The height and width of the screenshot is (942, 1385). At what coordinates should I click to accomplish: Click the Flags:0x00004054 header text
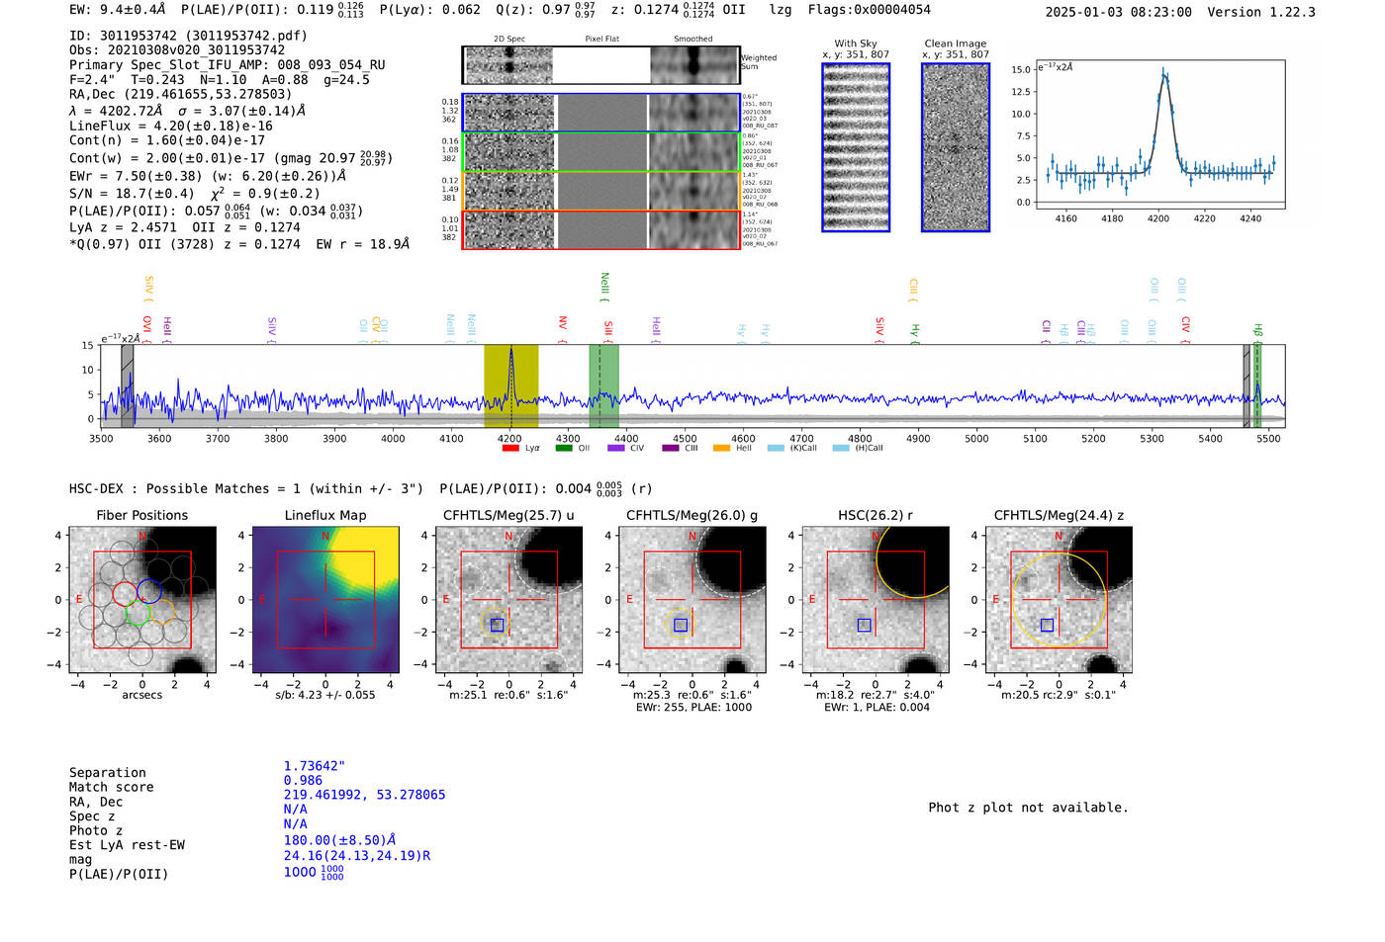pos(870,10)
